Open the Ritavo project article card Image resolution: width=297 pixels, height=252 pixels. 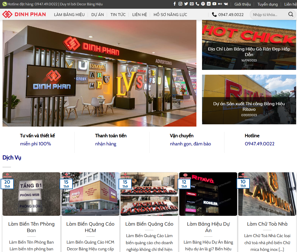coord(249,99)
